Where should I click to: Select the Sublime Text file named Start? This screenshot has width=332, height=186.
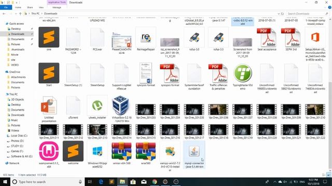coord(49,73)
